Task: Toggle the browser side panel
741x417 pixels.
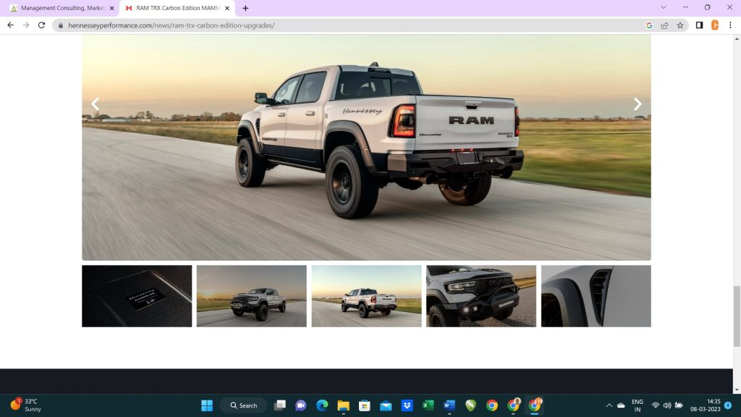Action: coord(700,25)
